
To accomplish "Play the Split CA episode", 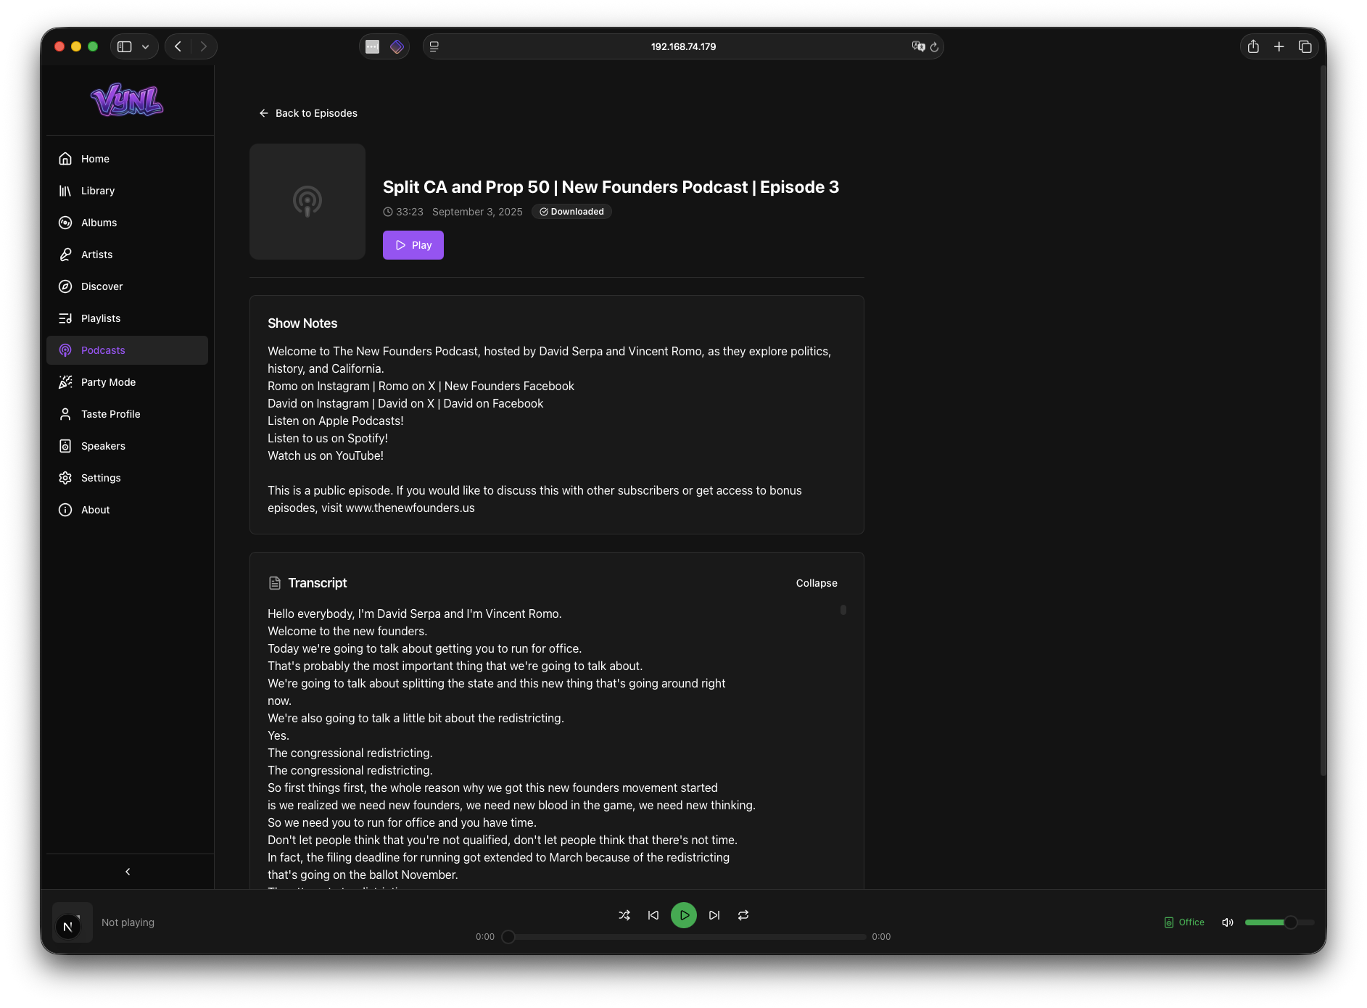I will click(413, 245).
